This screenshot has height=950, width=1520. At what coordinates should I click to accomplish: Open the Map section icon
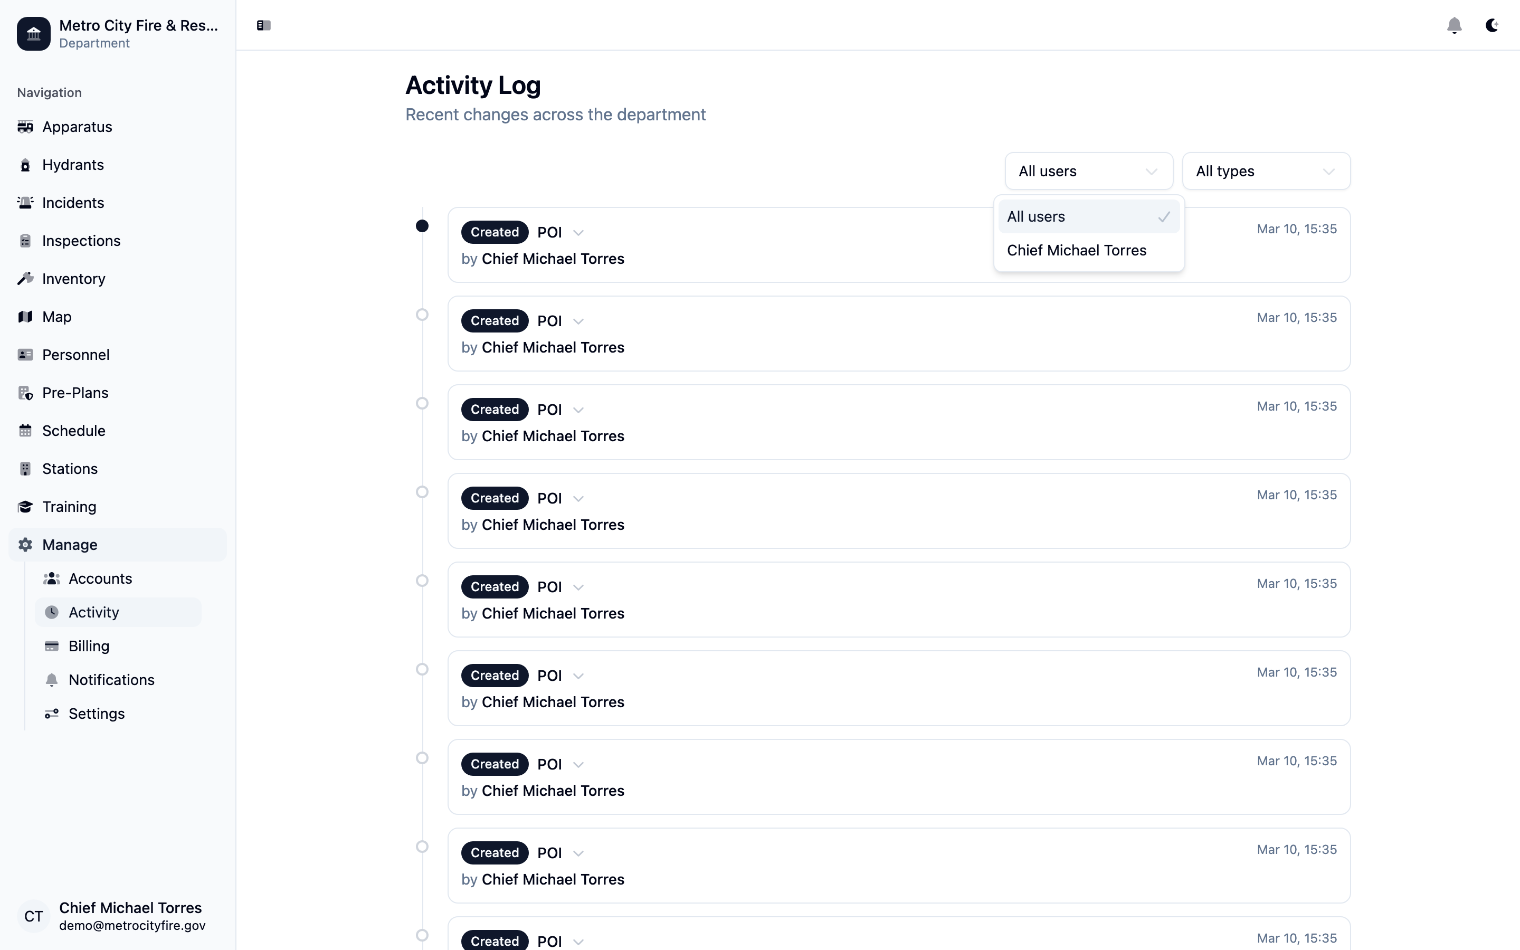(x=26, y=317)
